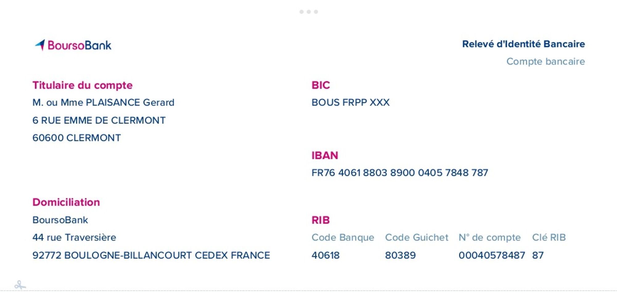Click the "Titulaire du compte" heading
Image resolution: width=617 pixels, height=293 pixels.
click(82, 85)
